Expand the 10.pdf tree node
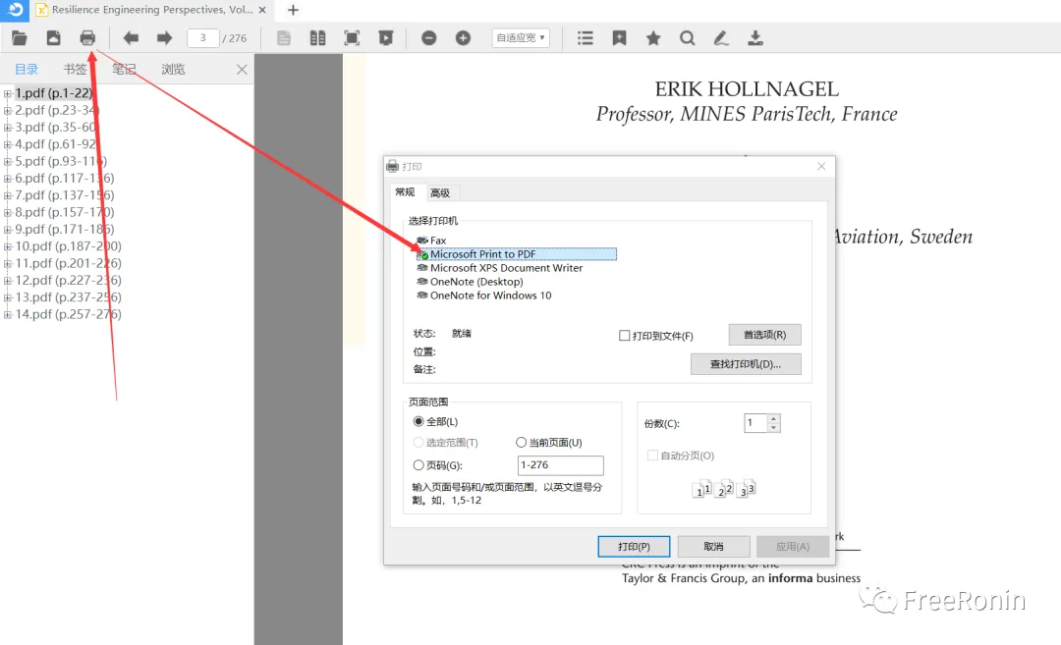Image resolution: width=1061 pixels, height=645 pixels. [x=8, y=246]
